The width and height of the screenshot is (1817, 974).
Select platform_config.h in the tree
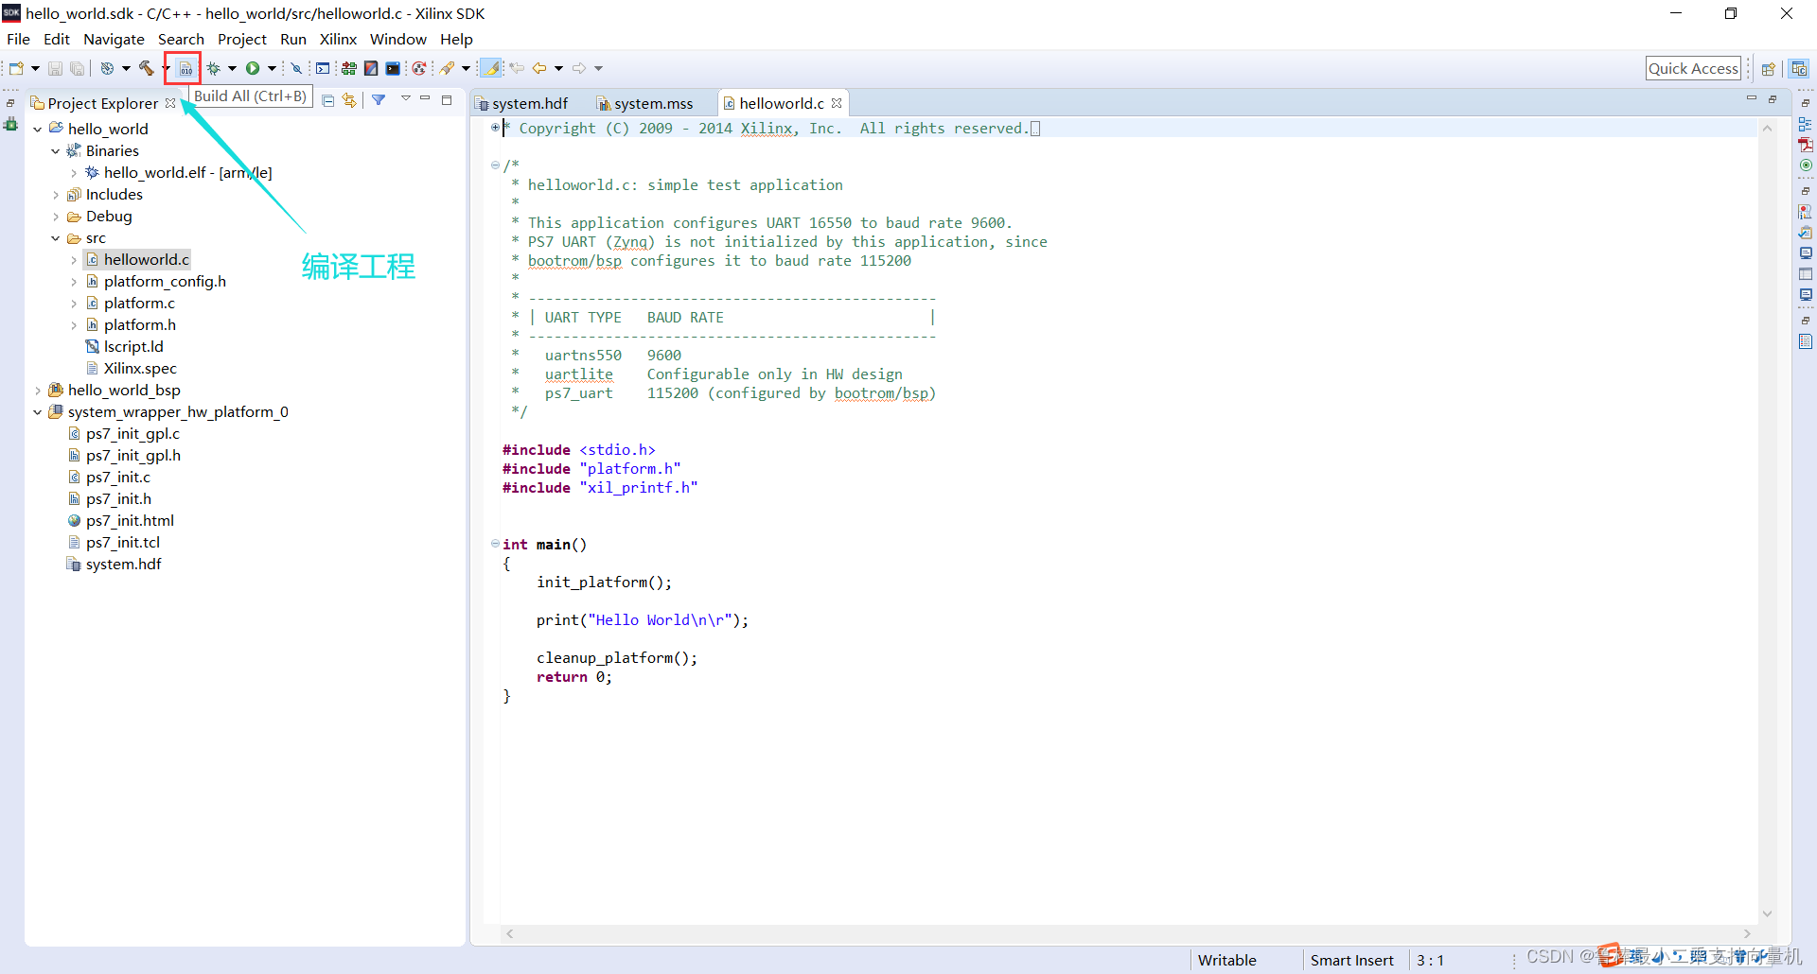[165, 282]
